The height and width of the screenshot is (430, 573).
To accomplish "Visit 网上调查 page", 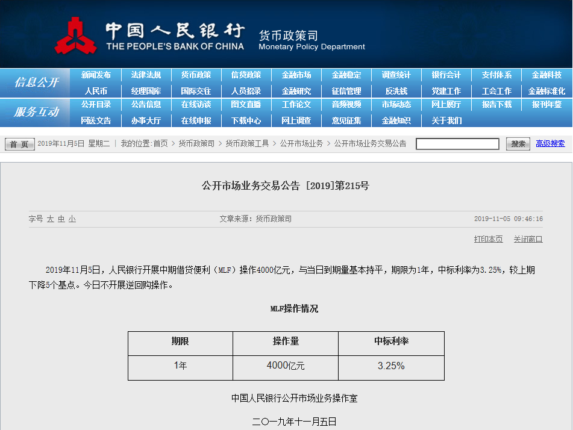I will pos(296,120).
